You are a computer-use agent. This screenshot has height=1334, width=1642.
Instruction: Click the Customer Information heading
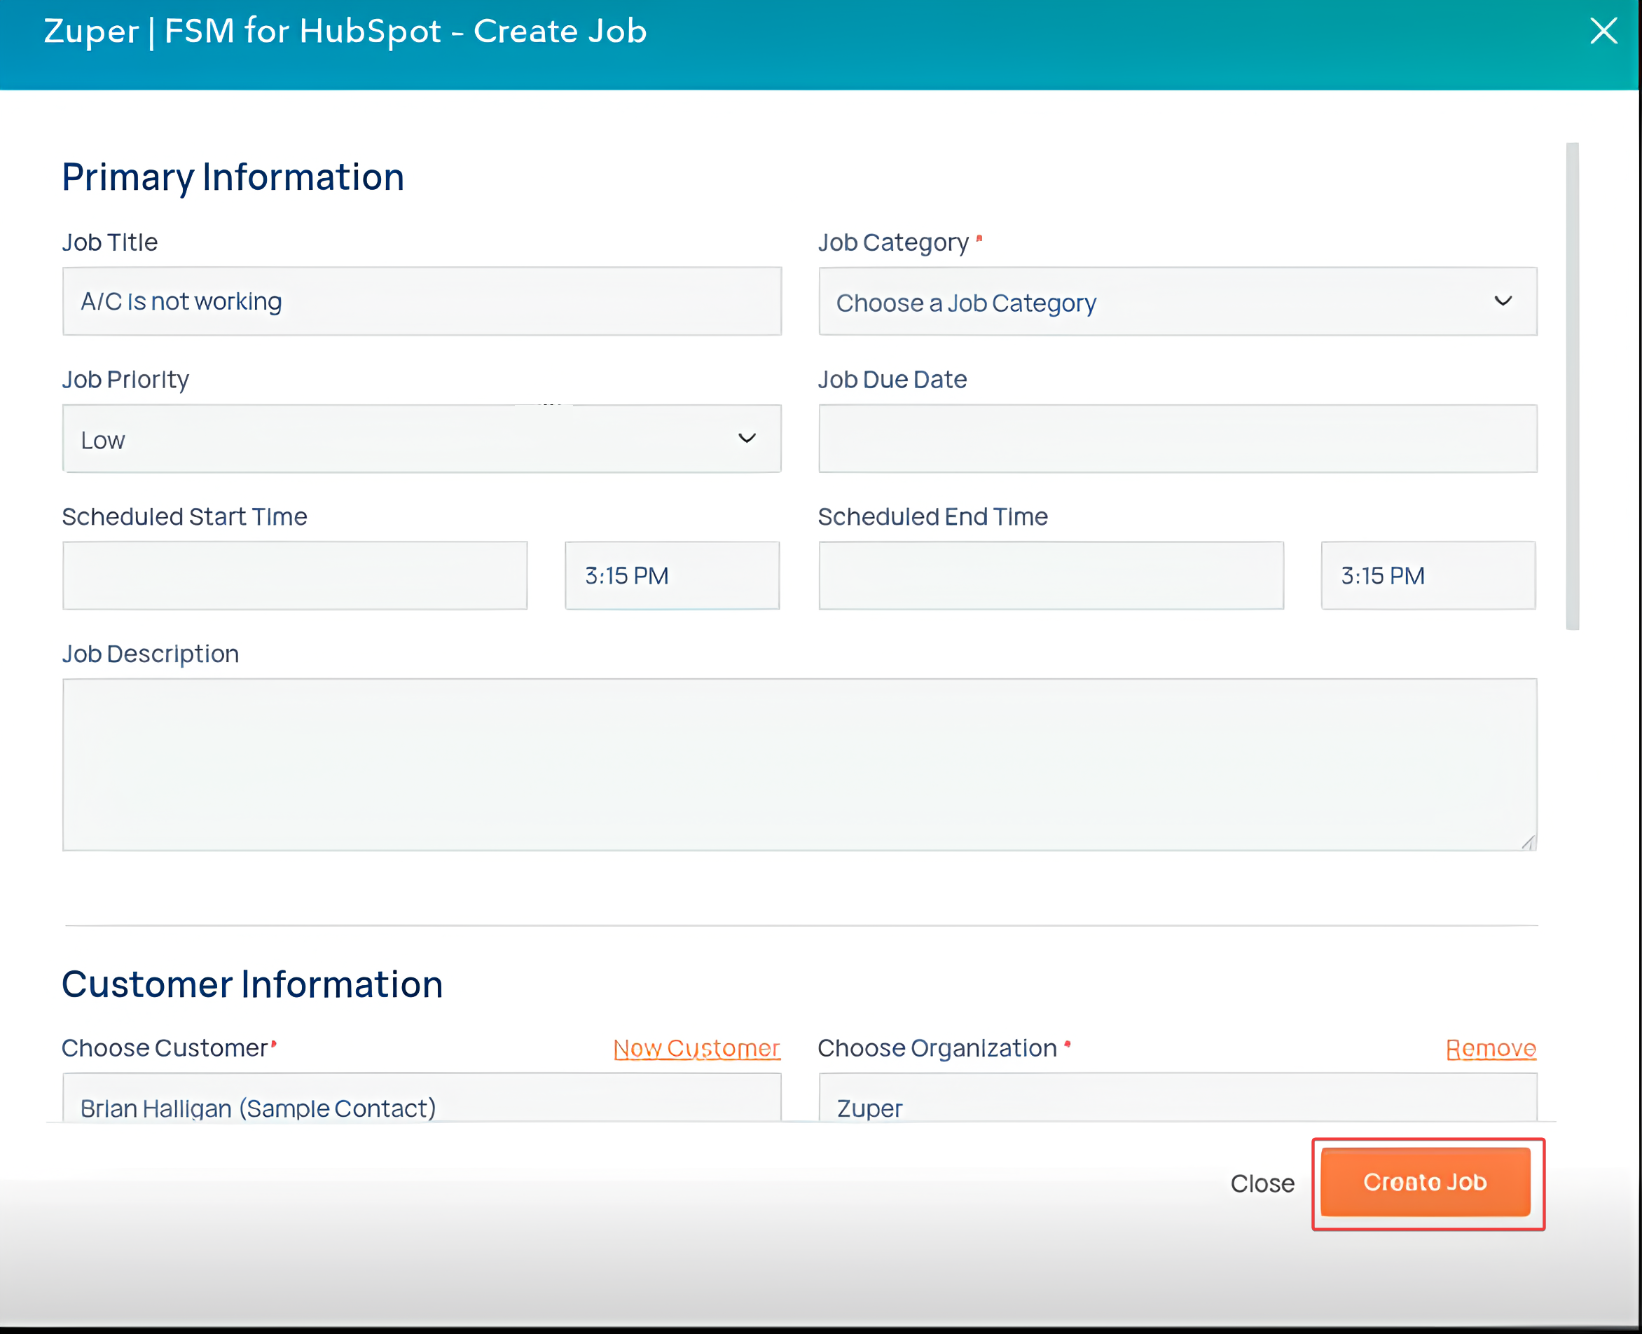252,984
